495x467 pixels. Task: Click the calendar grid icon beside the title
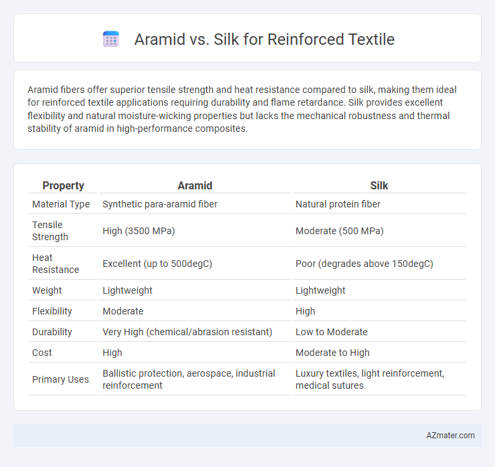[111, 39]
